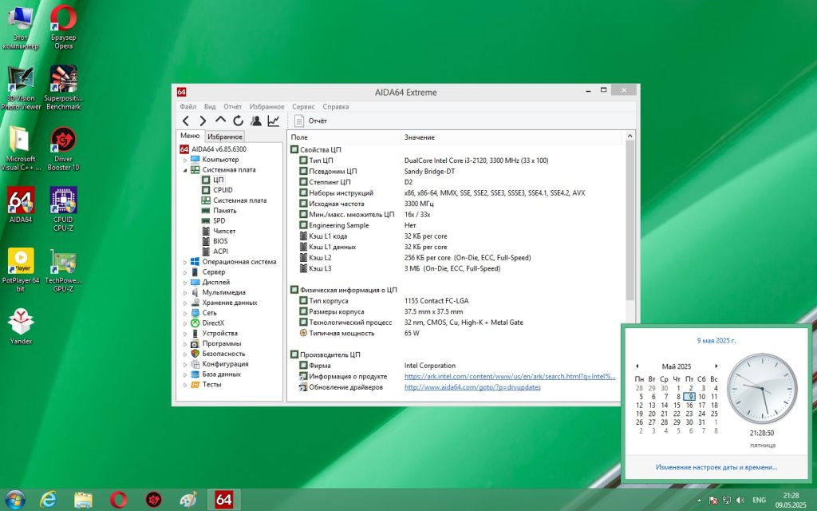Viewport: 817px width, 511px height.
Task: Open the graph chart toolbar icon
Action: 274,121
